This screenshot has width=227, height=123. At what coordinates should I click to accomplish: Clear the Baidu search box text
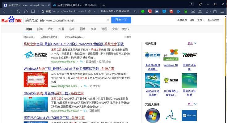108,20
